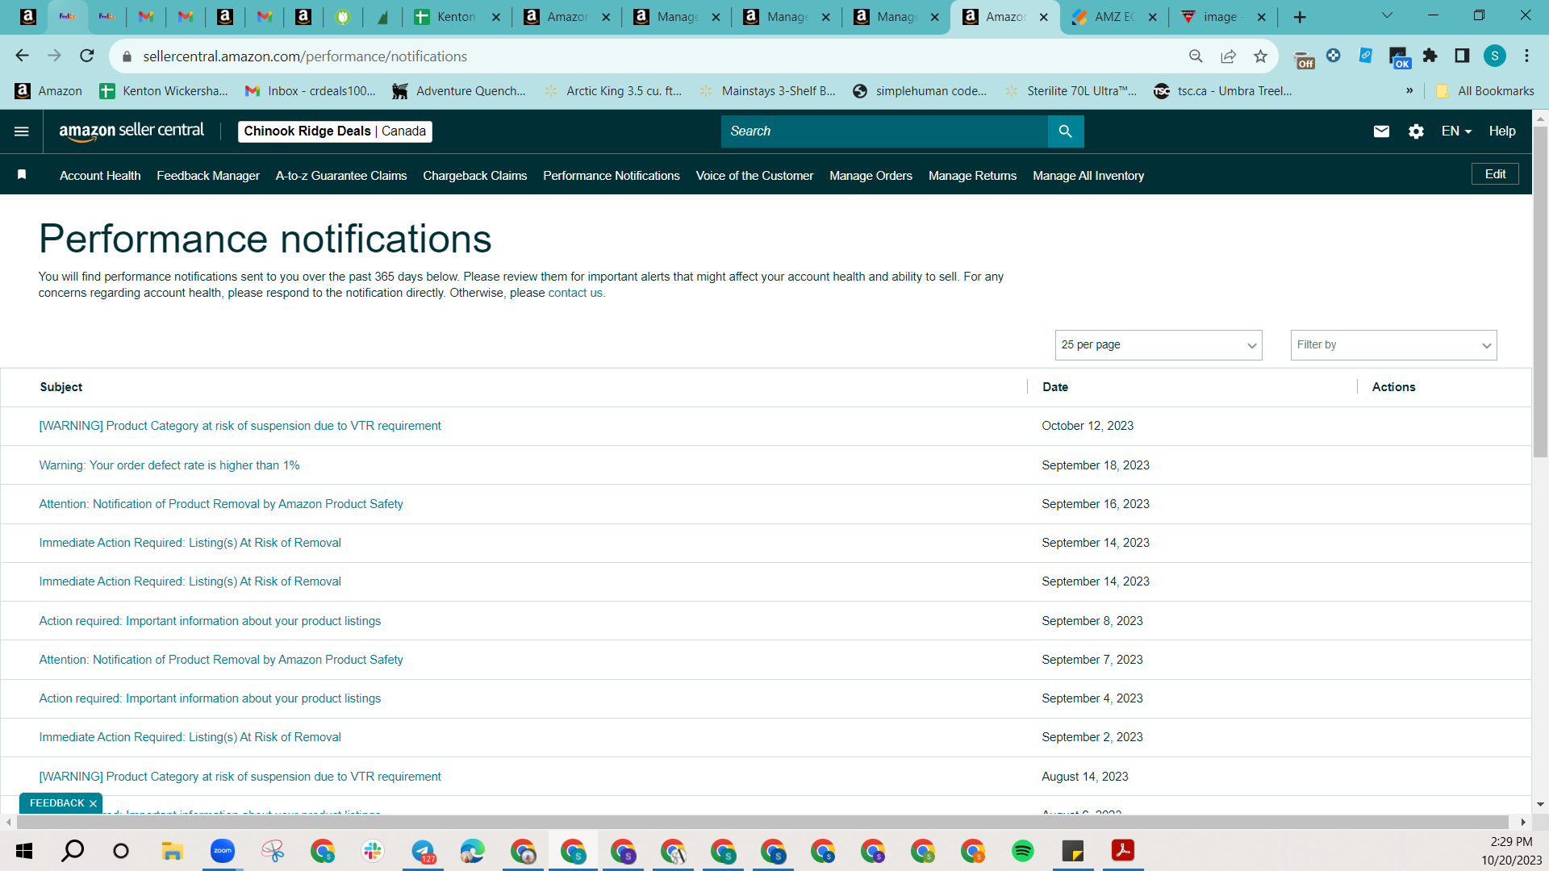This screenshot has width=1549, height=871.
Task: Open Telegram from the taskbar
Action: (423, 851)
